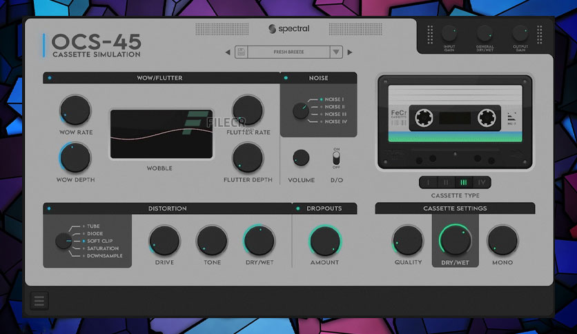Go to next preset with right arrow
Viewport: 577px width, 334px height.
point(350,52)
